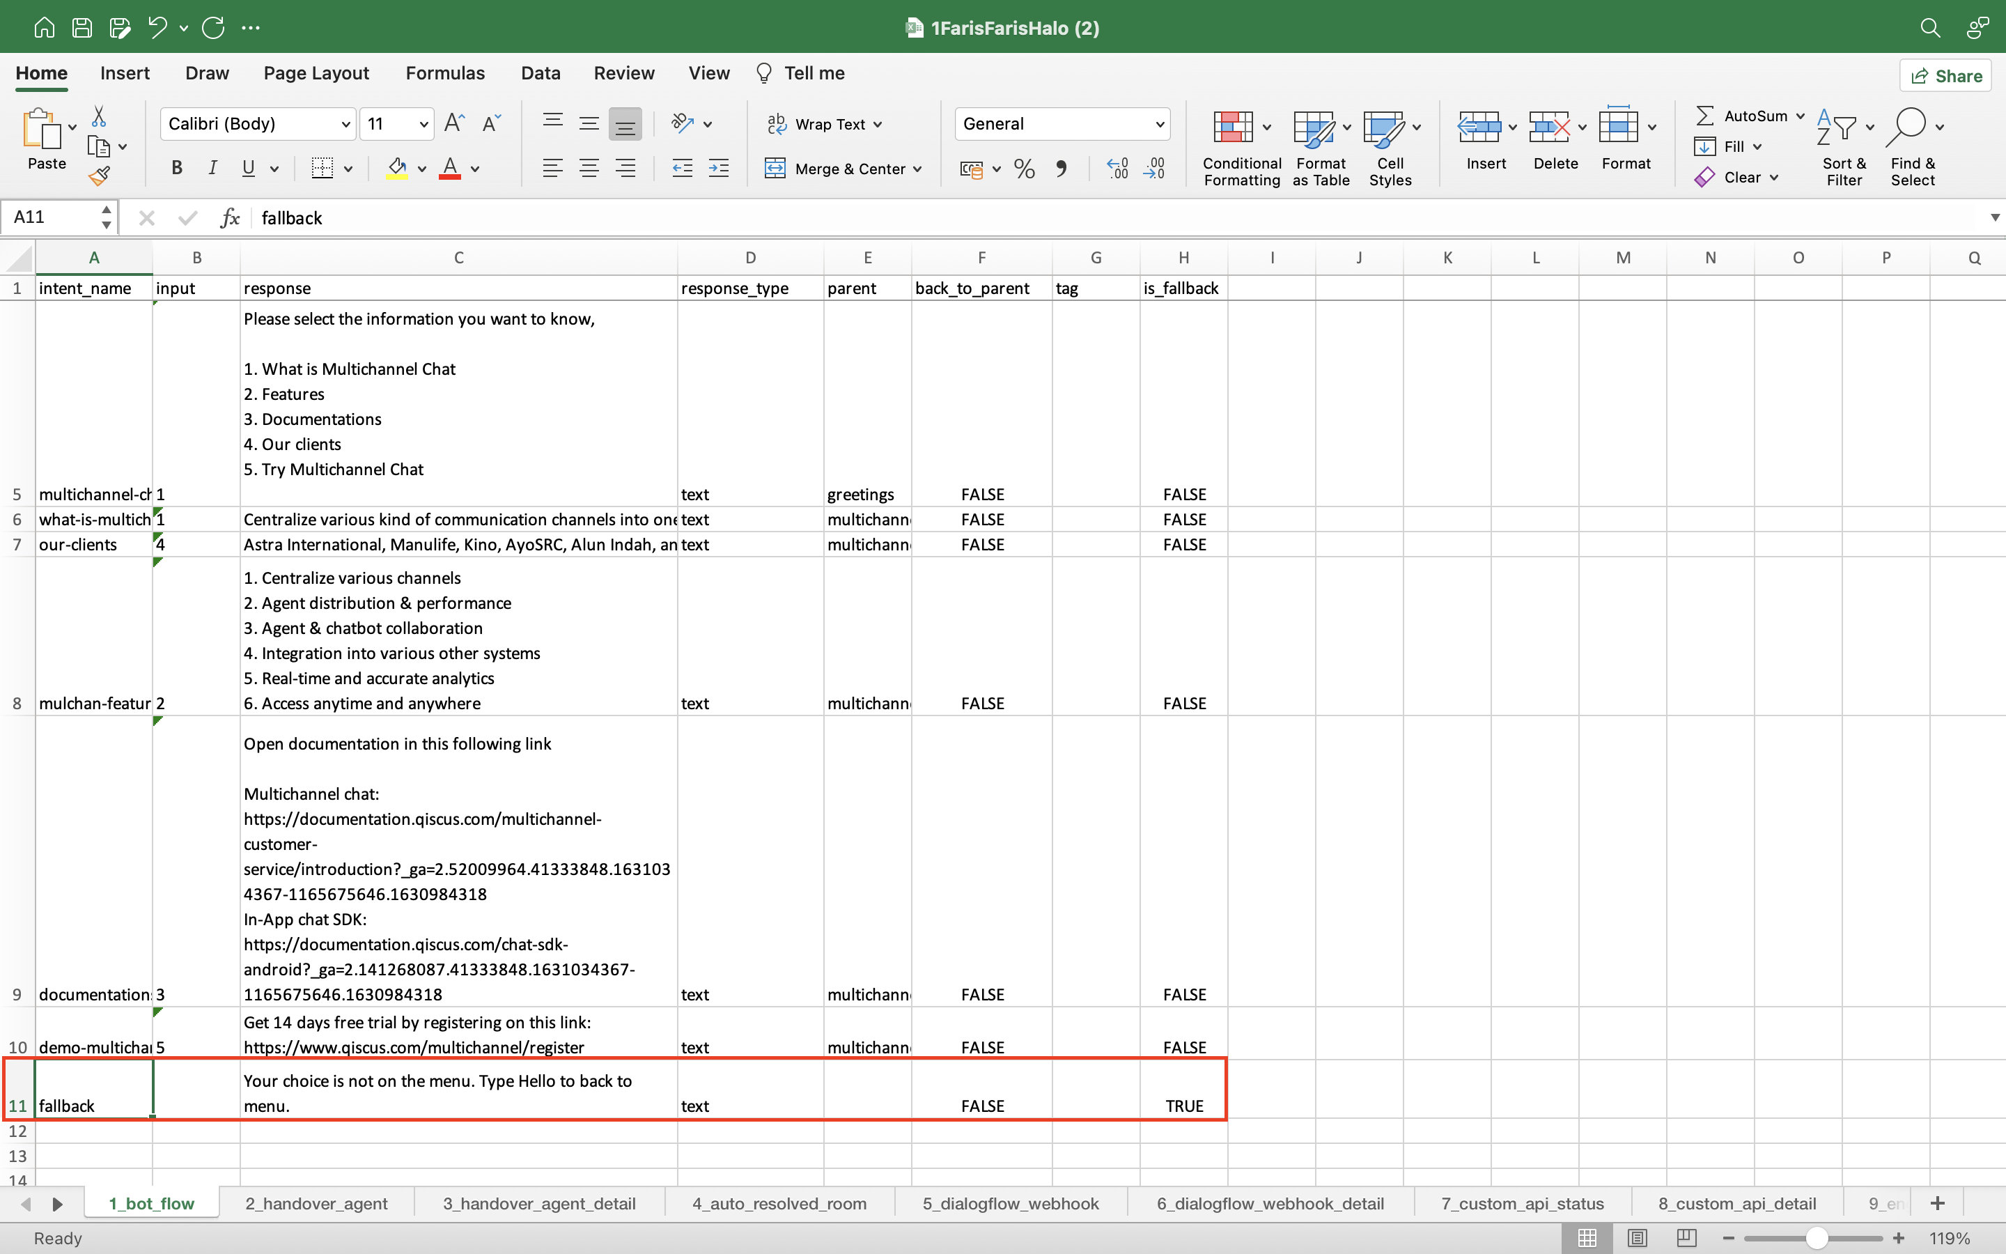
Task: Click the Format Painter brush icon
Action: [x=100, y=176]
